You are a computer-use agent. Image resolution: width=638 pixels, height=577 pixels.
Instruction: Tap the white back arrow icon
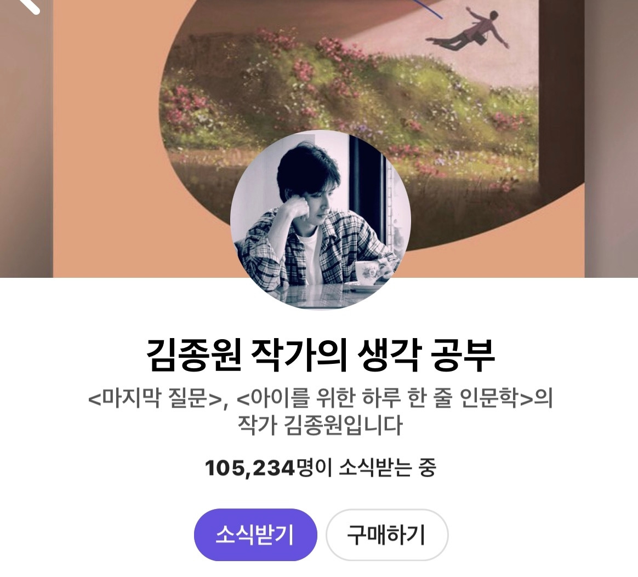pyautogui.click(x=30, y=5)
